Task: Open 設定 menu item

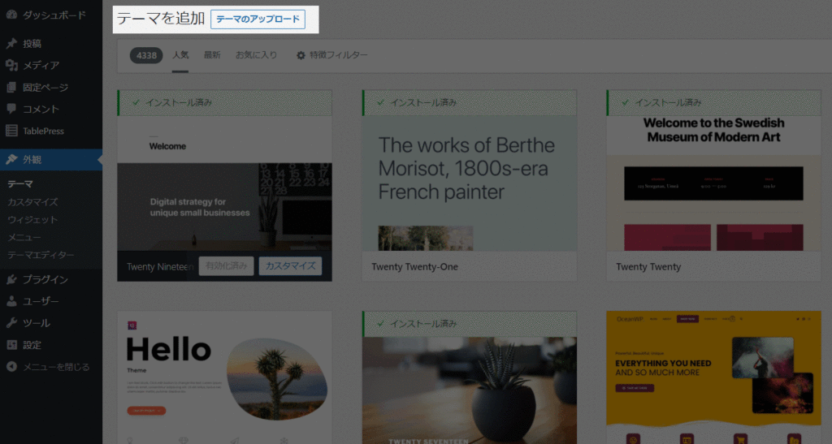Action: point(51,345)
